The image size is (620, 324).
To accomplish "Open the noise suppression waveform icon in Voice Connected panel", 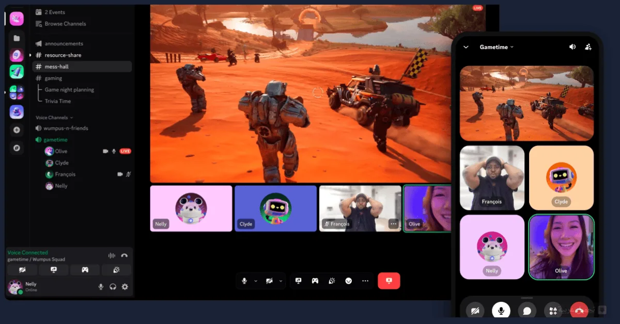I will pos(111,255).
